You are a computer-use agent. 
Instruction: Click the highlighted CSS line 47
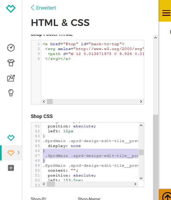click(90, 156)
